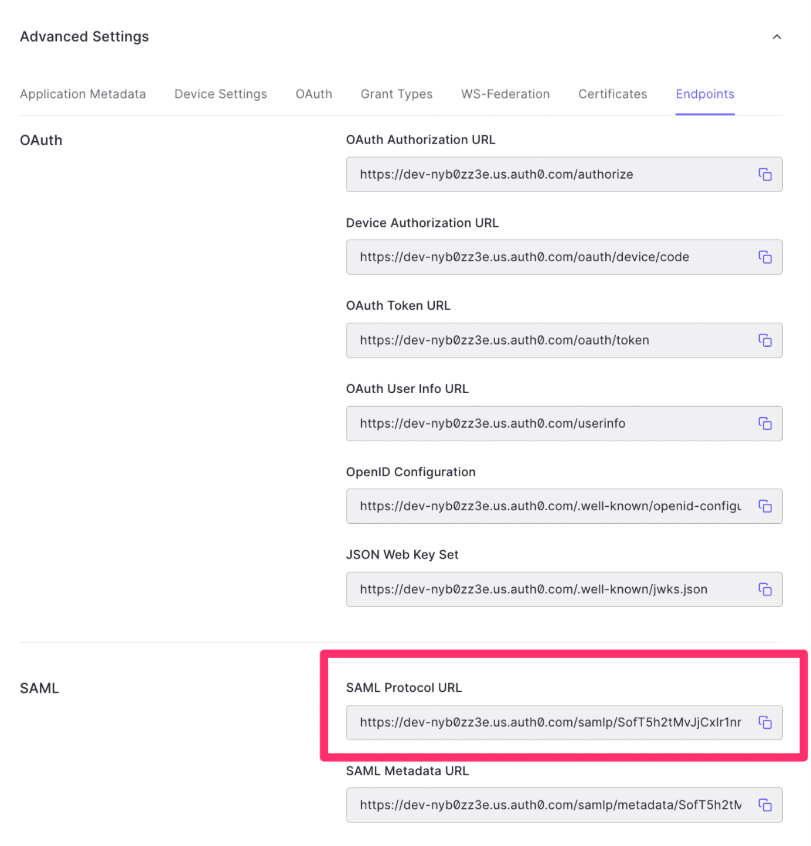
Task: Copy the OAuth Authorization URL
Action: click(765, 174)
